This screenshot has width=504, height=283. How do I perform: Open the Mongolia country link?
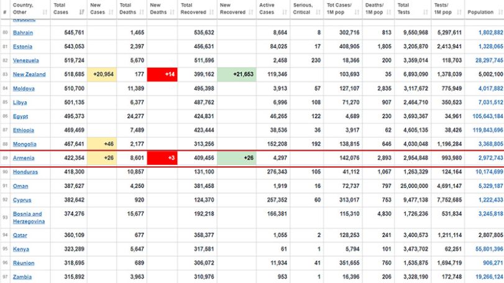tap(25, 144)
